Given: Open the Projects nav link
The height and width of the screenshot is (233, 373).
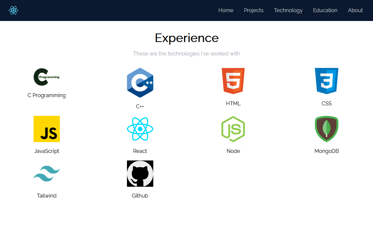Looking at the screenshot, I should tap(254, 10).
